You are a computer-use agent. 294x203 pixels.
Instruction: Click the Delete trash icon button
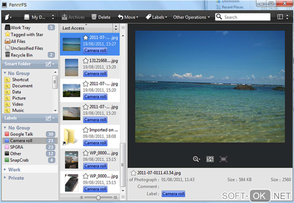101,17
